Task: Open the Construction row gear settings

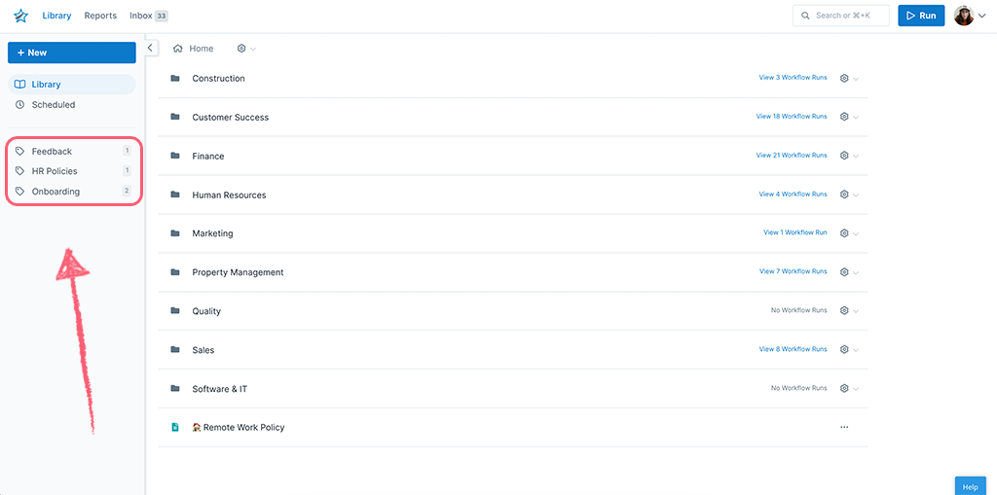Action: [844, 78]
